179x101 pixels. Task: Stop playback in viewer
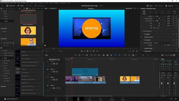[88, 51]
